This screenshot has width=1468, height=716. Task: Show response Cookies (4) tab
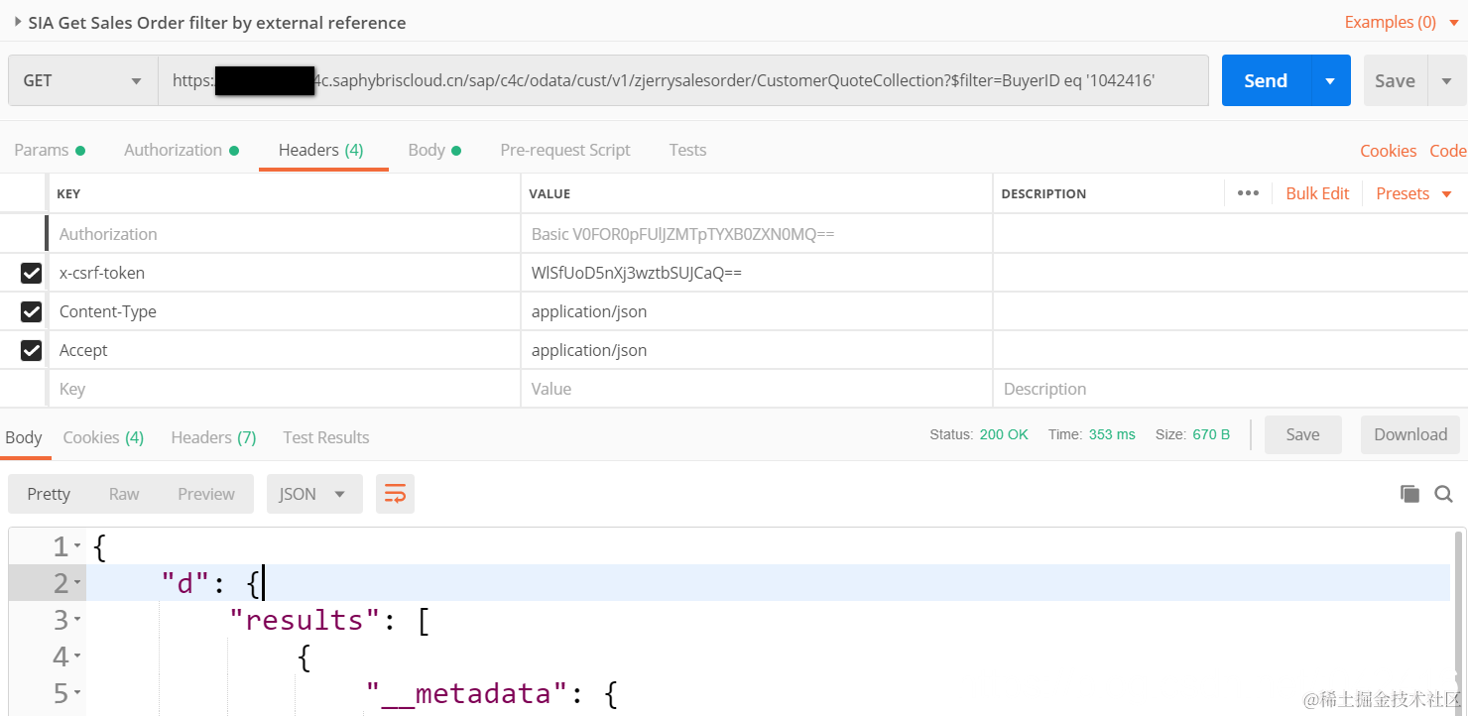103,437
